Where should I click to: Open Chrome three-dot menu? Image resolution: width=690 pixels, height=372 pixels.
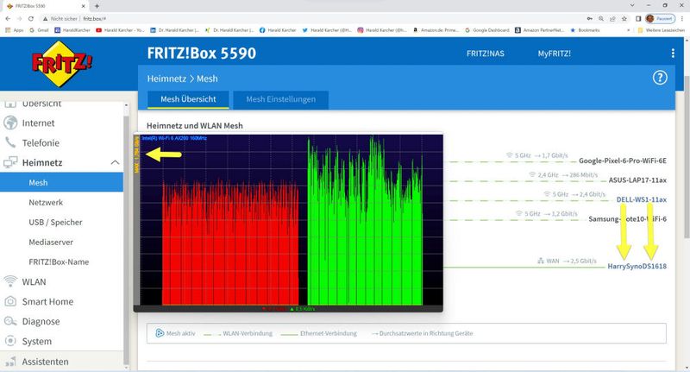click(x=682, y=18)
